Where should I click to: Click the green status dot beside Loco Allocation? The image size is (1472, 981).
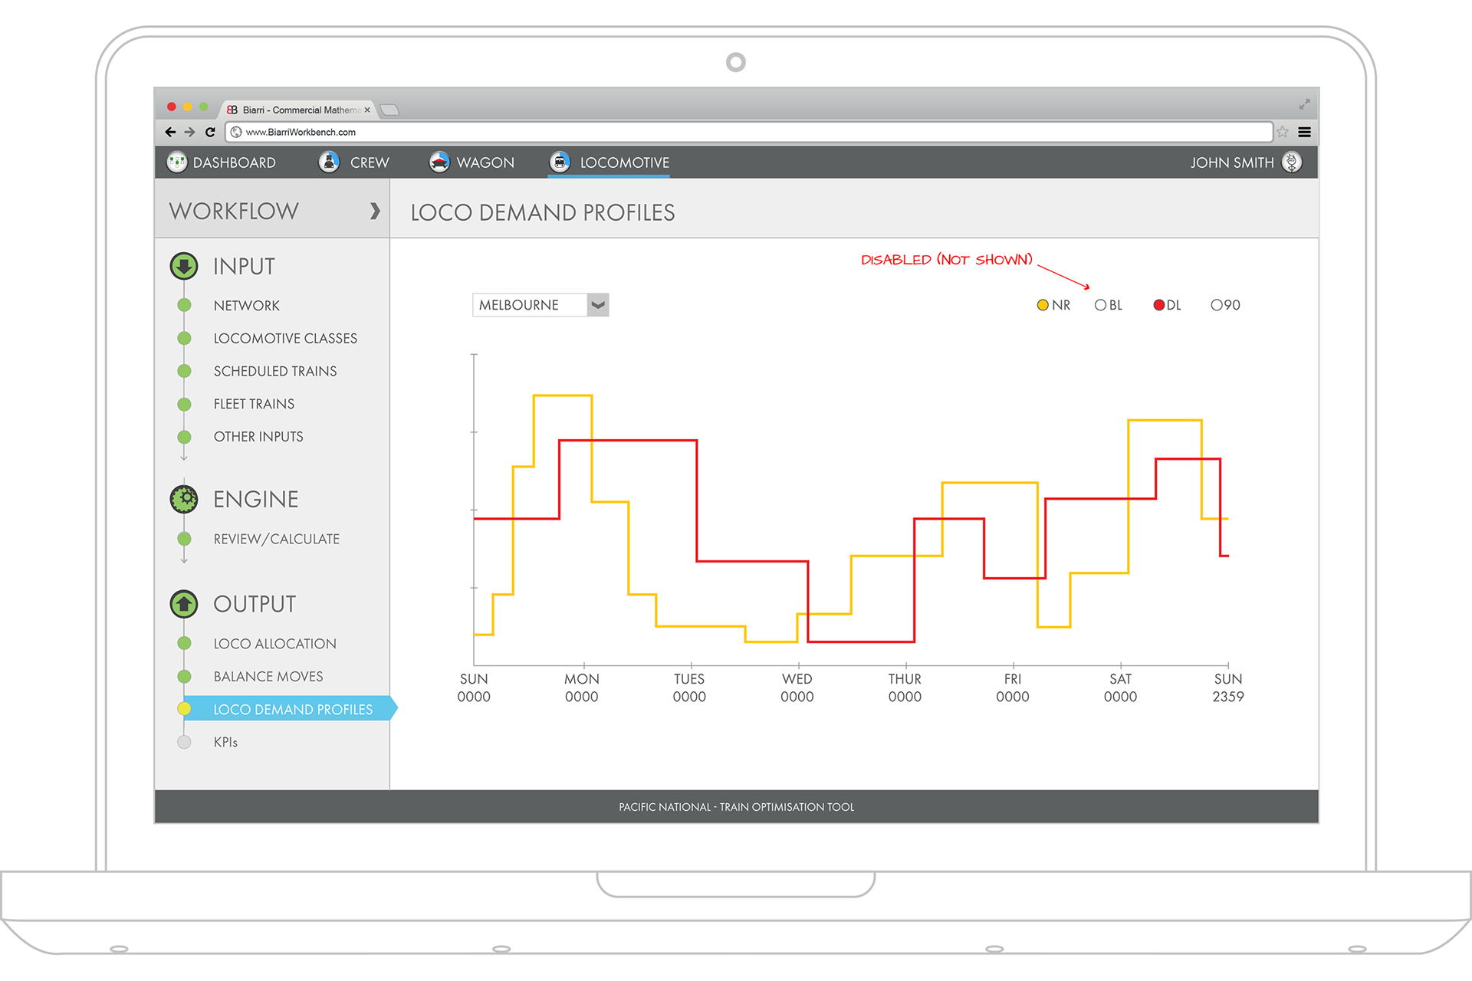184,644
